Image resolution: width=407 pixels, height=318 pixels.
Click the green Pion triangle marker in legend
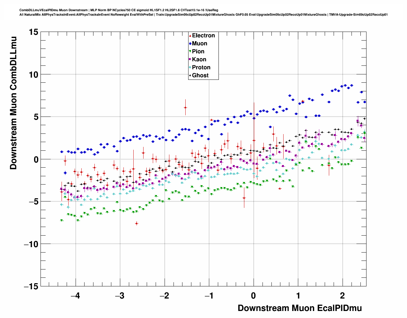190,52
